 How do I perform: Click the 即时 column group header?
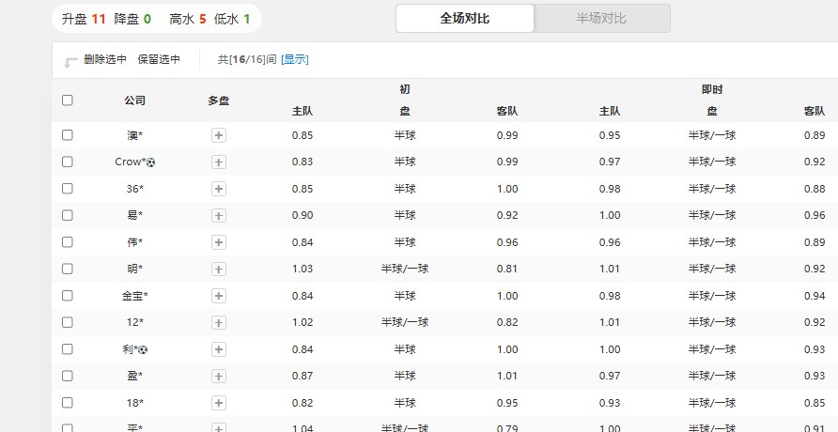tap(712, 89)
